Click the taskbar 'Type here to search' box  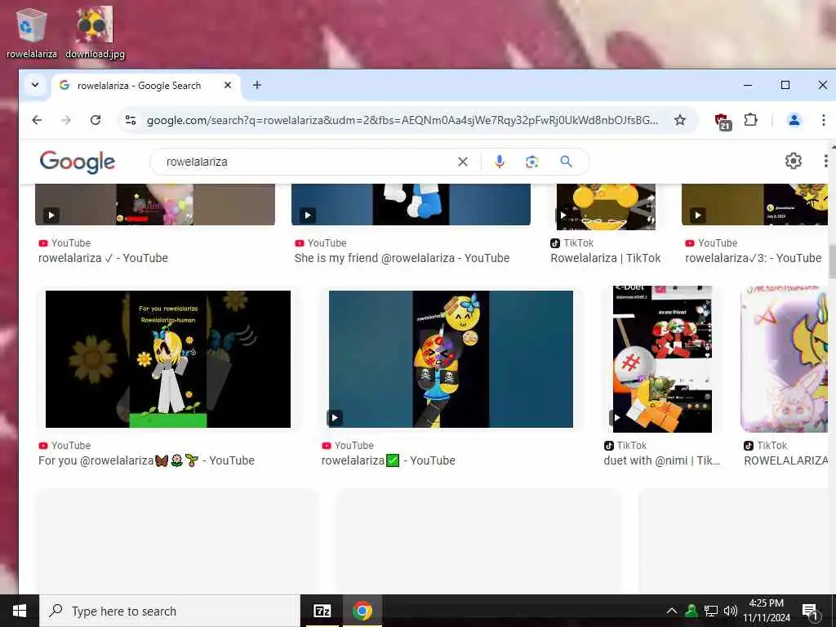click(170, 611)
